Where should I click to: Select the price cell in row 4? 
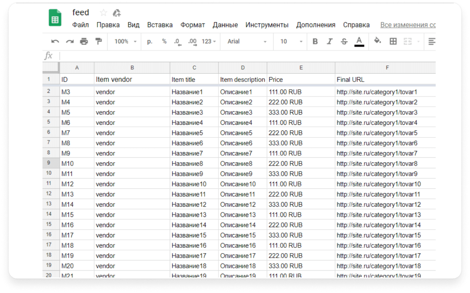pos(301,112)
